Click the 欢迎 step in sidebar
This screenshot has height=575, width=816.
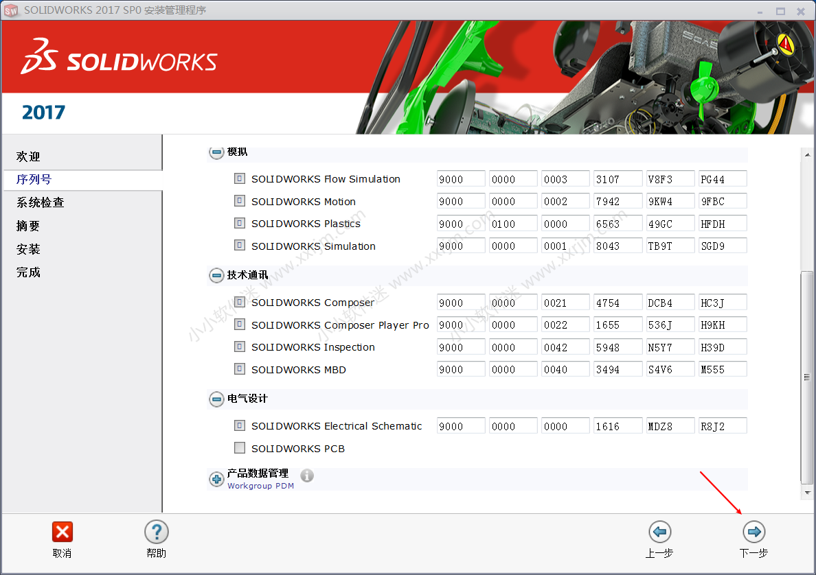pyautogui.click(x=28, y=156)
